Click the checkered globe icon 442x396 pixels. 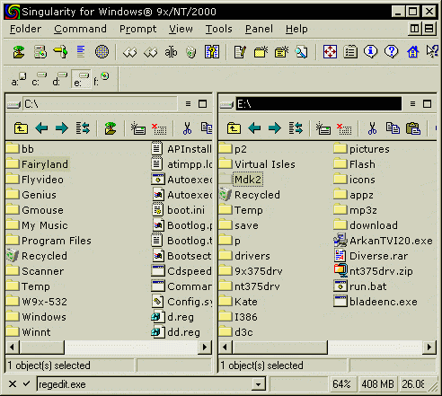pyautogui.click(x=102, y=52)
